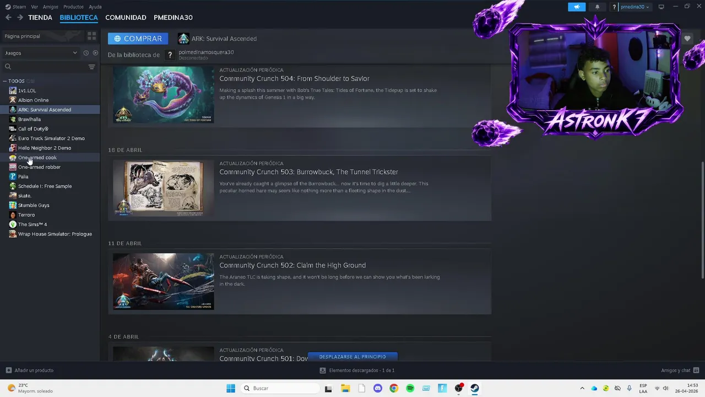Open Community Crunch 502 Araneo thumbnail
Image resolution: width=705 pixels, height=397 pixels.
pyautogui.click(x=164, y=281)
